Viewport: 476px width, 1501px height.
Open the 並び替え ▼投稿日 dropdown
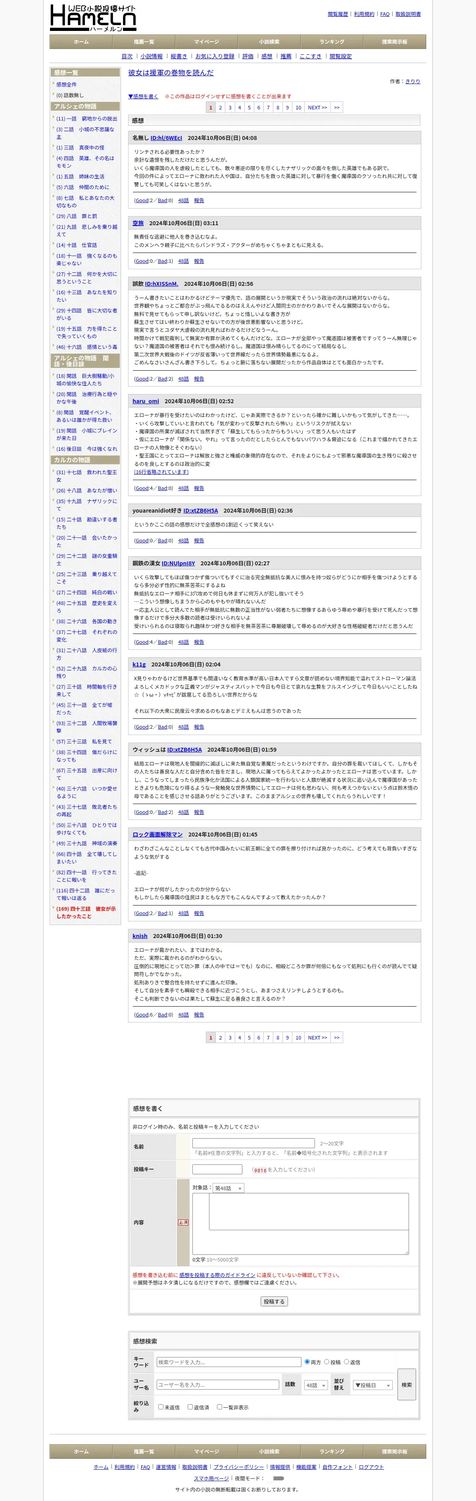pyautogui.click(x=373, y=1385)
